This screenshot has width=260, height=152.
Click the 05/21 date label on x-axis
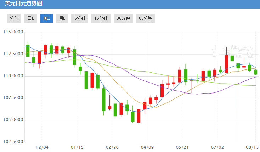tap(182, 147)
